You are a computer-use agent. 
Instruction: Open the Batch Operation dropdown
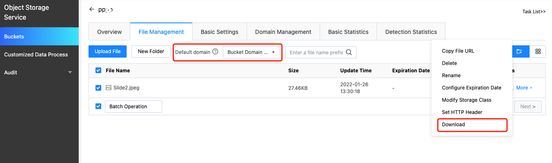134,107
